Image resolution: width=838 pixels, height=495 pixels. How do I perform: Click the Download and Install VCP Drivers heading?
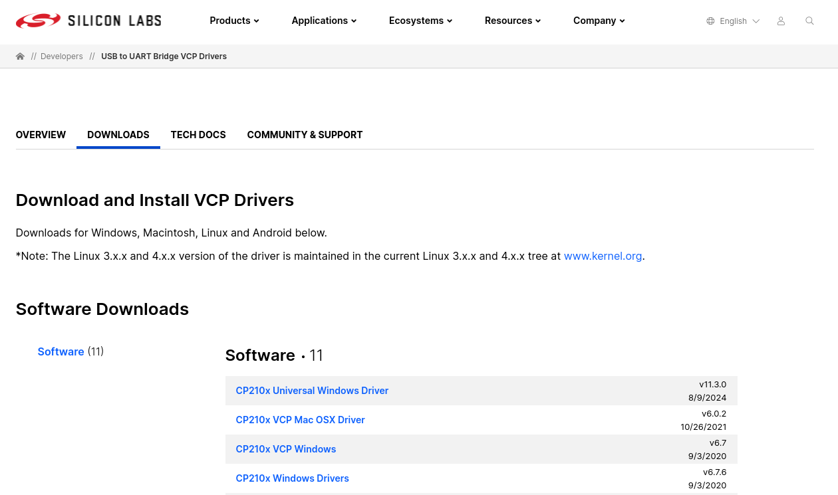click(155, 200)
